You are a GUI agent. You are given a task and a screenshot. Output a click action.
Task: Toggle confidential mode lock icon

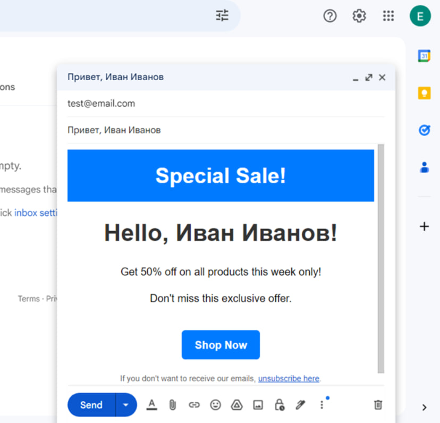tap(280, 405)
